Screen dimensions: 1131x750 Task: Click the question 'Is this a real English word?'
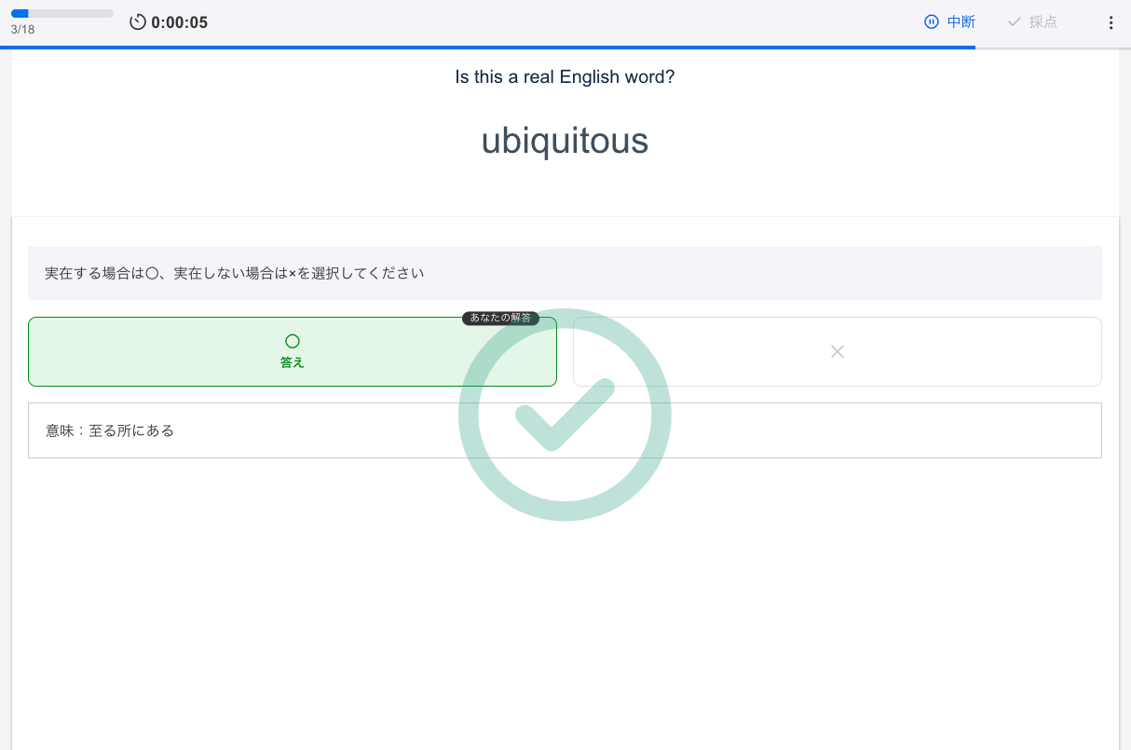click(x=565, y=76)
